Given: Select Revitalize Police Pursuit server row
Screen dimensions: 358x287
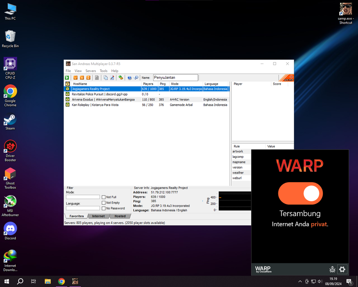Looking at the screenshot, I should 146,94.
